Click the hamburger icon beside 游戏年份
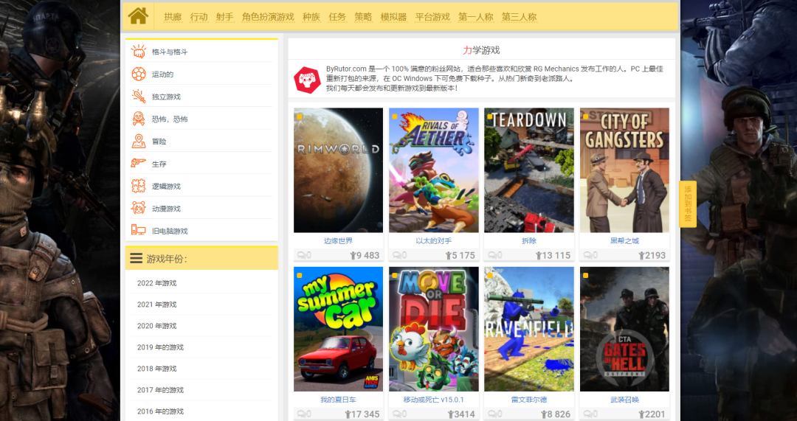Viewport: 797px width, 421px height. click(x=137, y=259)
